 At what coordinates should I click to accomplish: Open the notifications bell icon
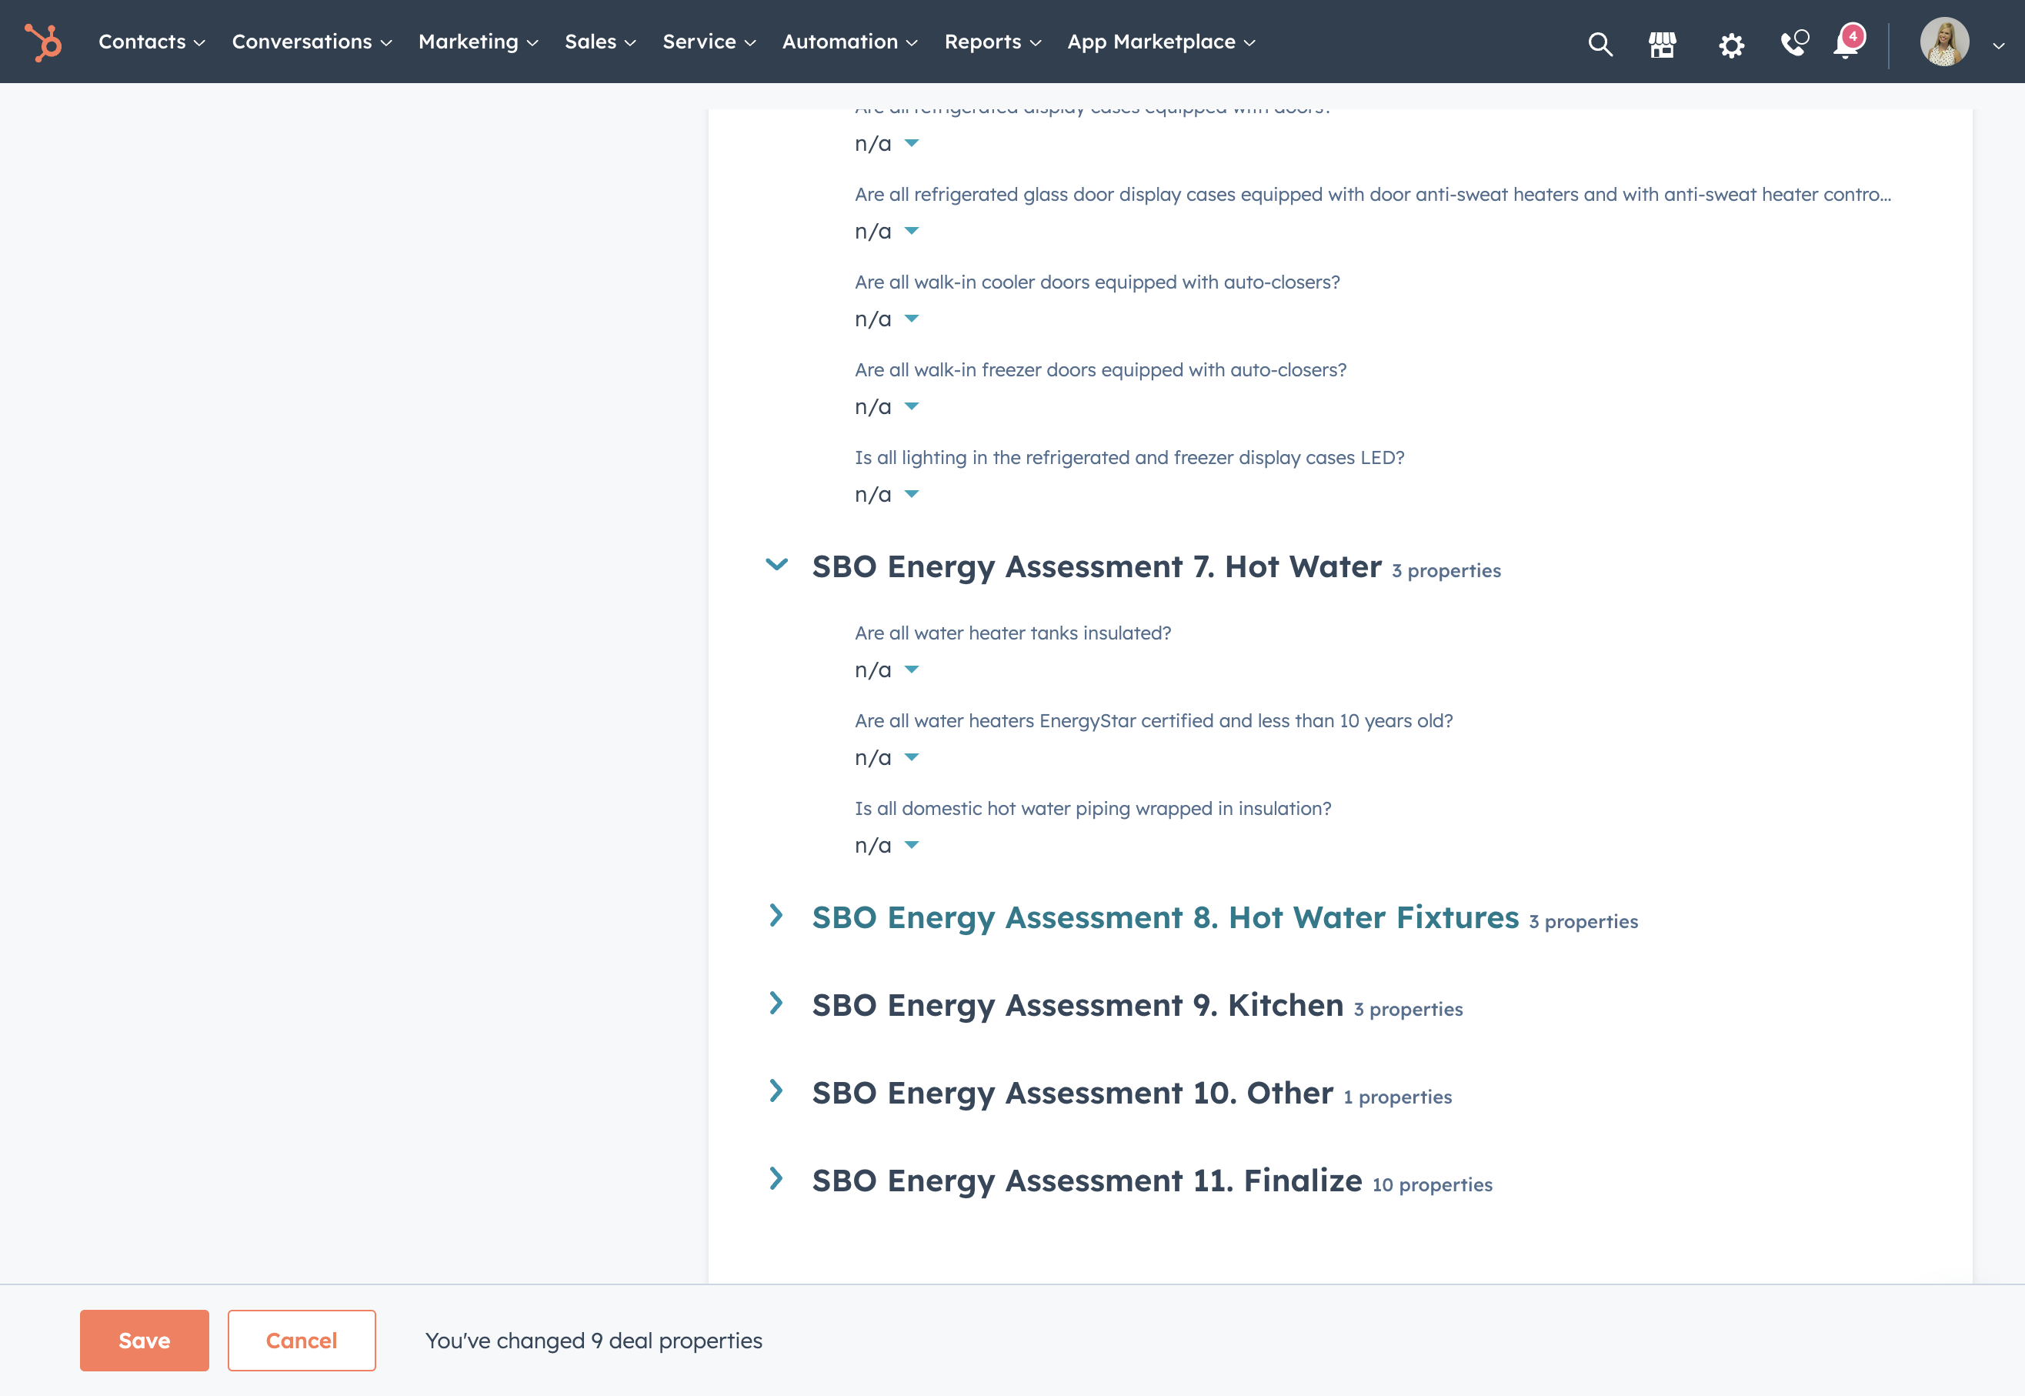(1848, 41)
